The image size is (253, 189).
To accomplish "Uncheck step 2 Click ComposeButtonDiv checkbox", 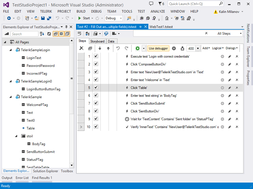I will (96, 64).
